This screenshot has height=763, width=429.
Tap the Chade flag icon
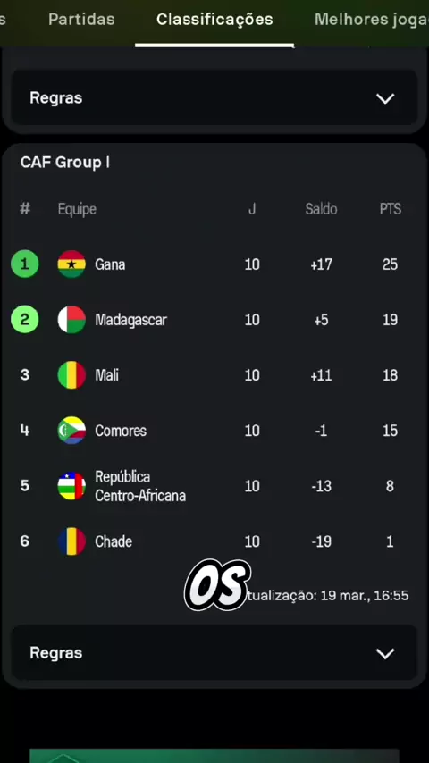coord(71,541)
